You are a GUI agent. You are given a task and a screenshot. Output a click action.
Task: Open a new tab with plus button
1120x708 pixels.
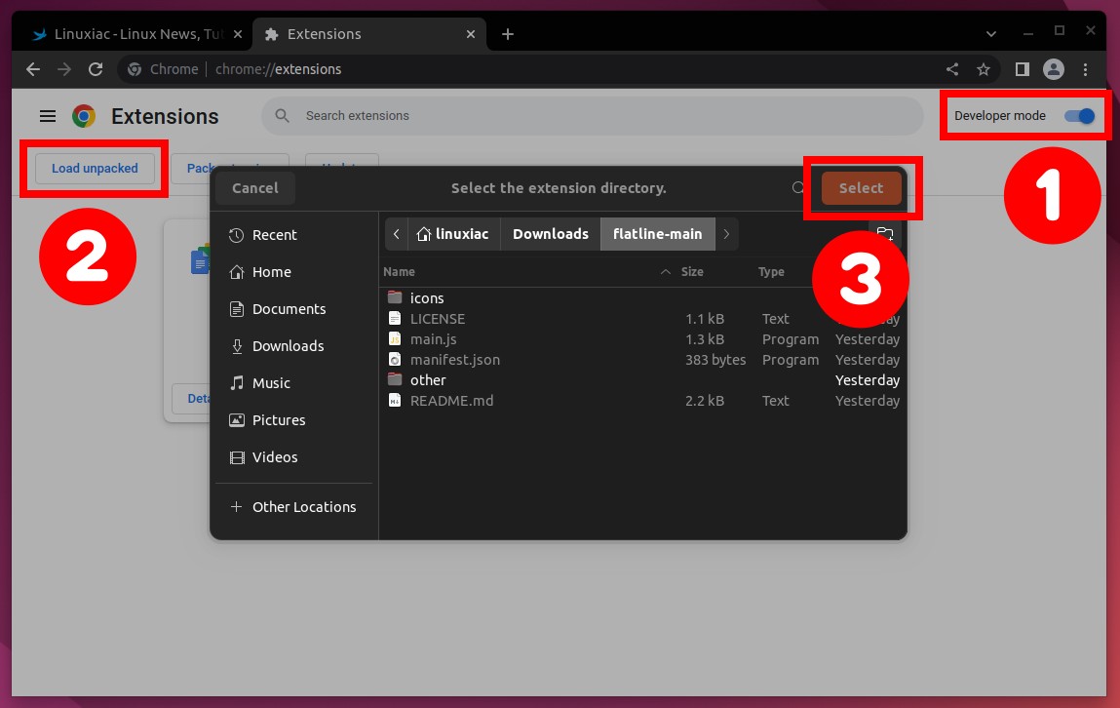507,34
